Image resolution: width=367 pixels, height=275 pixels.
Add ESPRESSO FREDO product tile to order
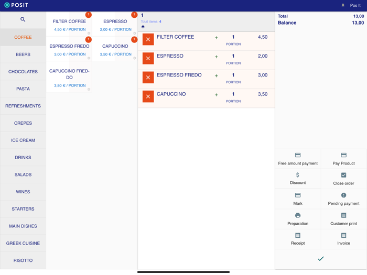pyautogui.click(x=69, y=49)
